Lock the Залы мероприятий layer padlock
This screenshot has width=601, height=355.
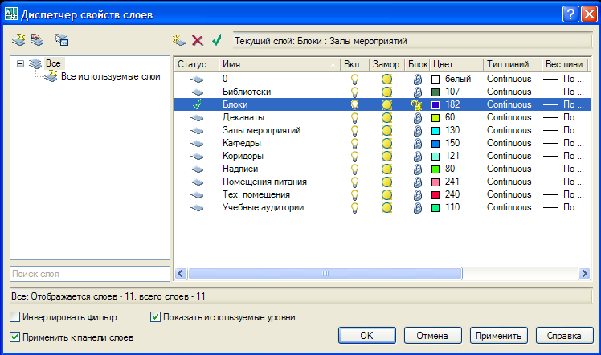click(x=417, y=131)
